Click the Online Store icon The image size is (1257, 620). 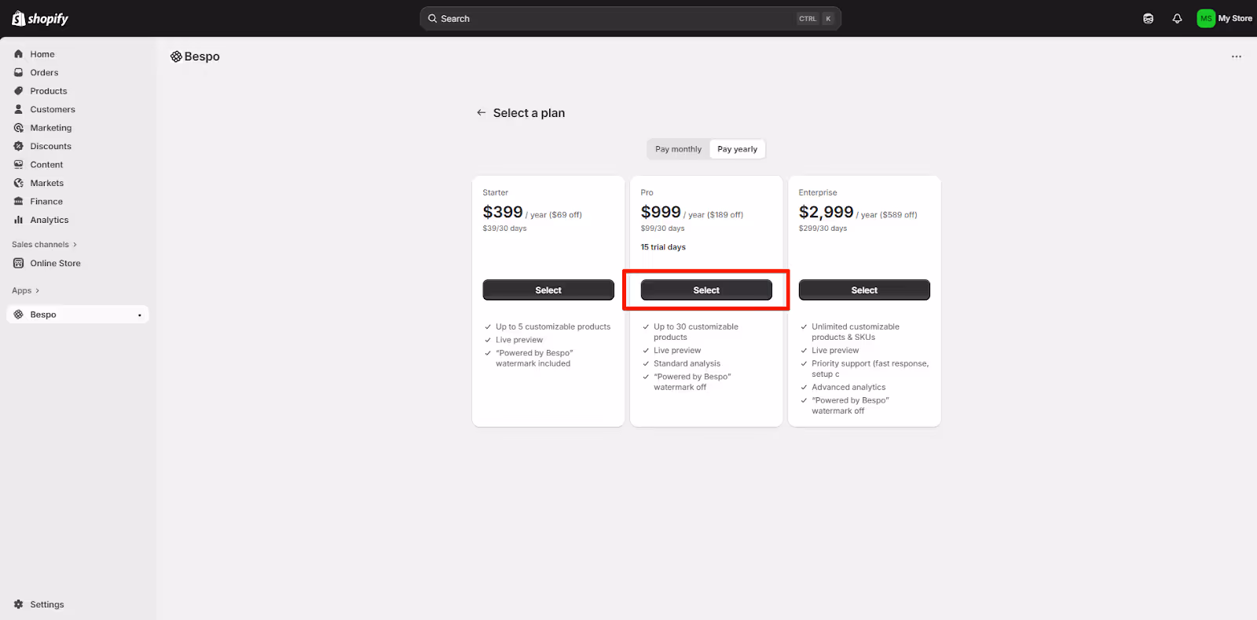(19, 263)
